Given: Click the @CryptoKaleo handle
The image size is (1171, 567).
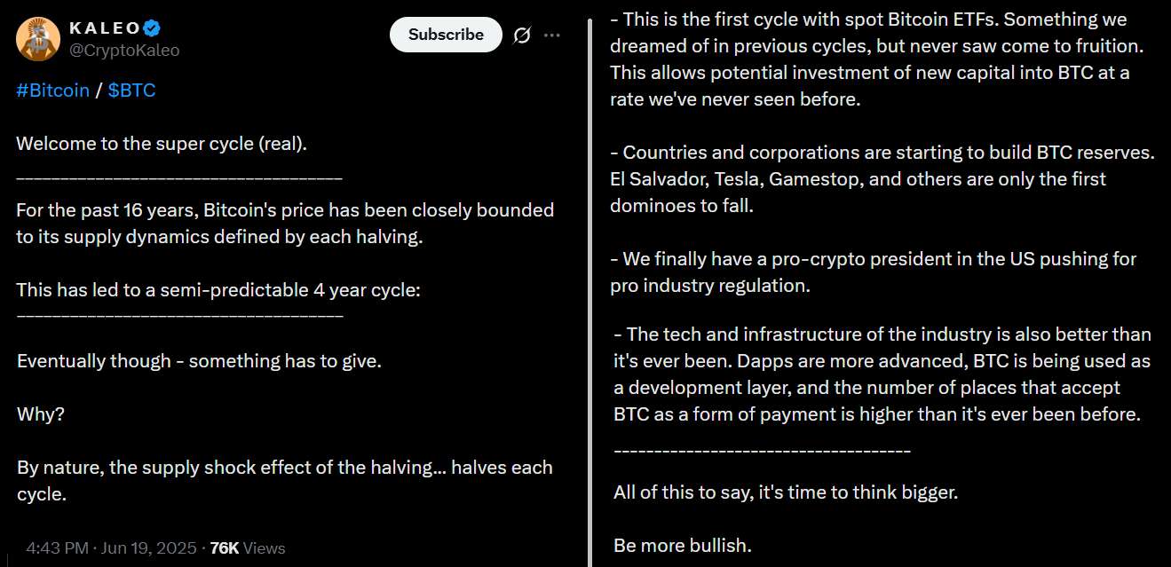Looking at the screenshot, I should pos(124,51).
